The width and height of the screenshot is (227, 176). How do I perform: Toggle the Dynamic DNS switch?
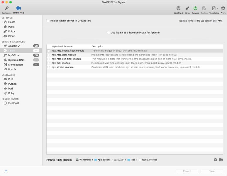point(36,60)
